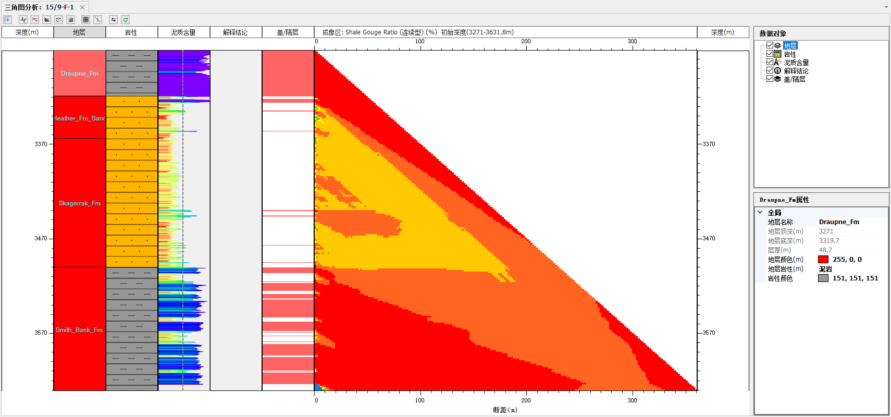Image resolution: width=891 pixels, height=417 pixels.
Task: Click the red 层颜色 swatch
Action: click(823, 259)
